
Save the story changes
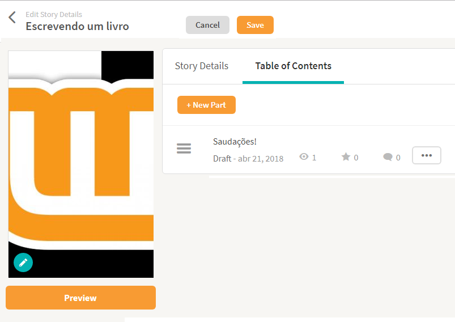tap(255, 25)
